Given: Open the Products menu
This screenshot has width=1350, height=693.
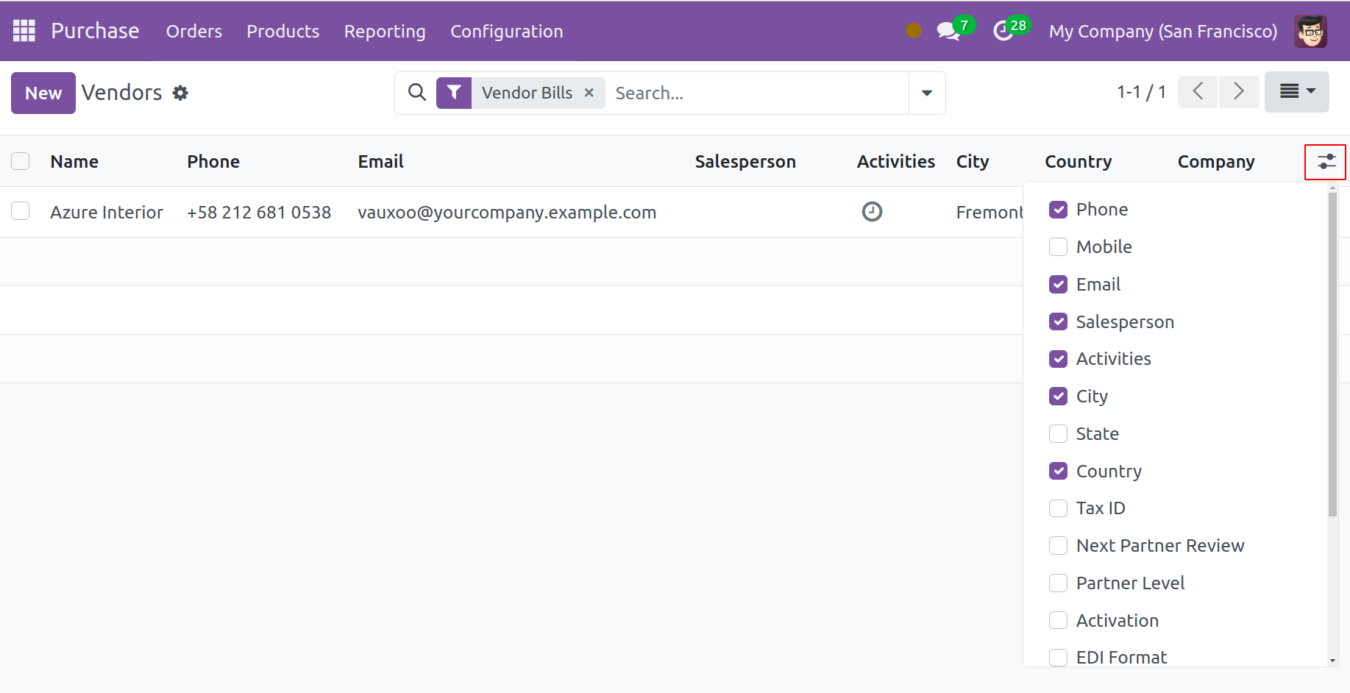Looking at the screenshot, I should click(x=283, y=31).
